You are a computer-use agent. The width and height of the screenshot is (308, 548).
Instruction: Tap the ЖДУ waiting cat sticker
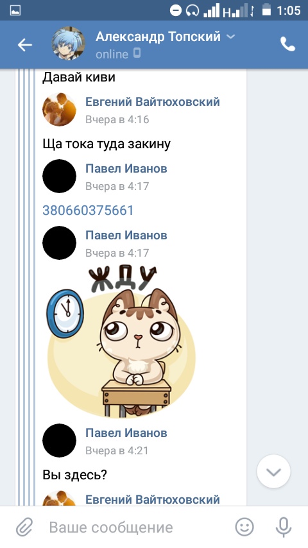(121, 342)
